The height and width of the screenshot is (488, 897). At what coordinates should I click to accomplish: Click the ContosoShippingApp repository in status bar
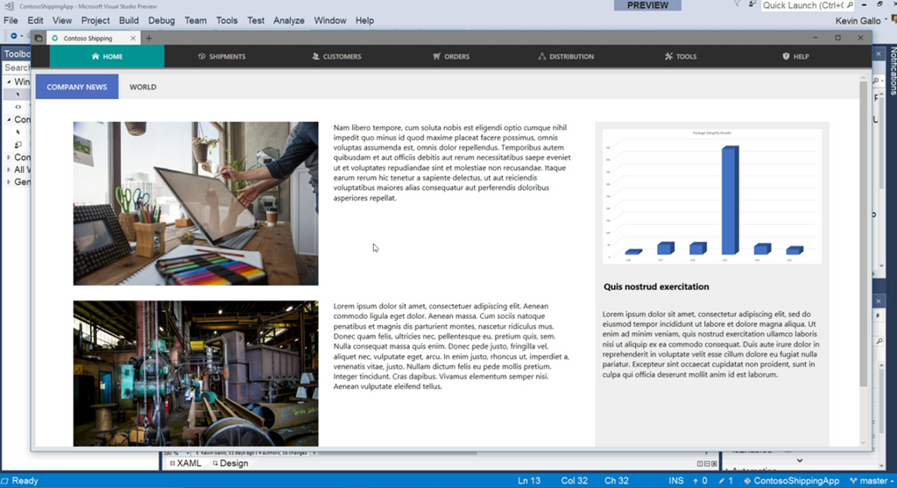[x=791, y=481]
